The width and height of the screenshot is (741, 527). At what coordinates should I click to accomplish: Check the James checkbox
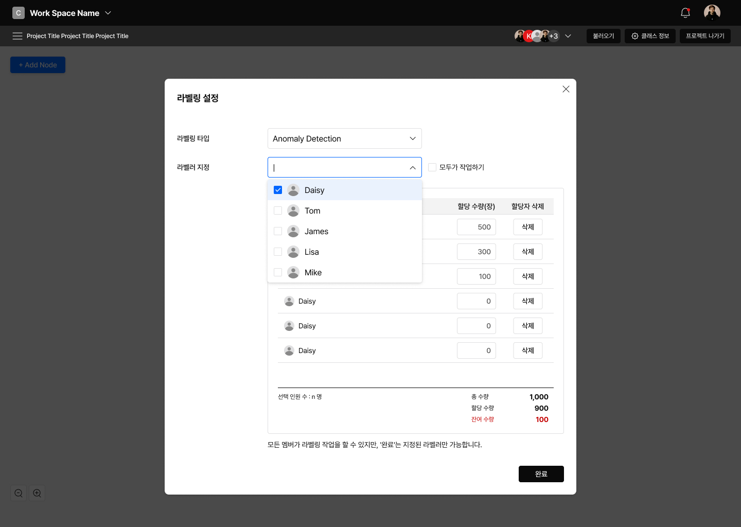pos(278,231)
